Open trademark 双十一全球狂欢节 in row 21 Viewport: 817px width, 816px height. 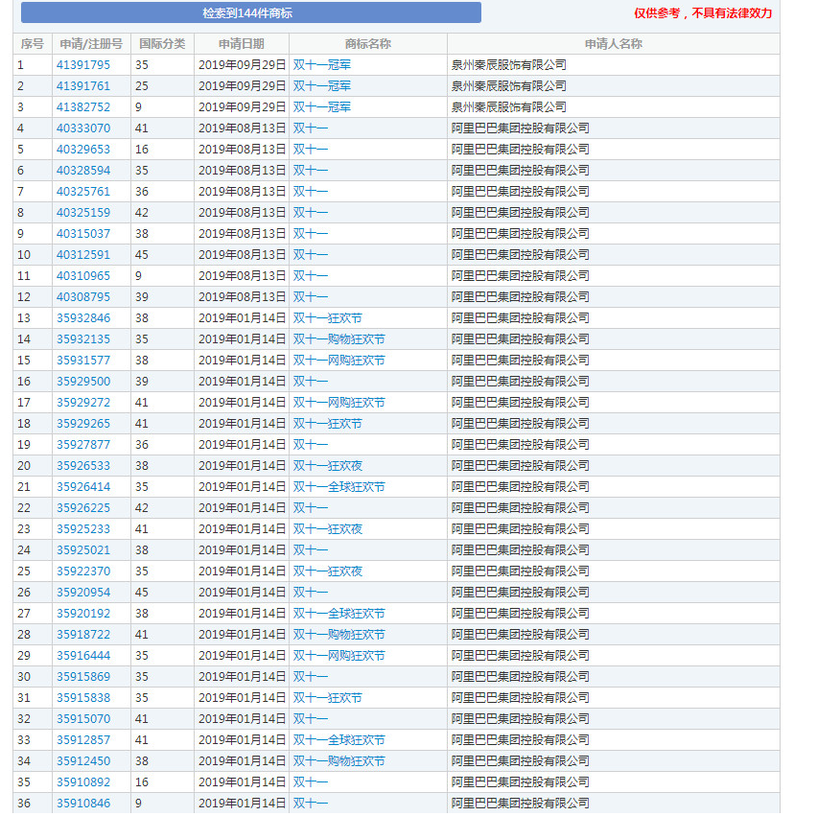pyautogui.click(x=339, y=487)
